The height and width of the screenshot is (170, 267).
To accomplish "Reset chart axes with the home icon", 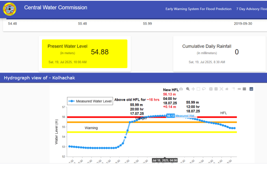I will click(227, 89).
